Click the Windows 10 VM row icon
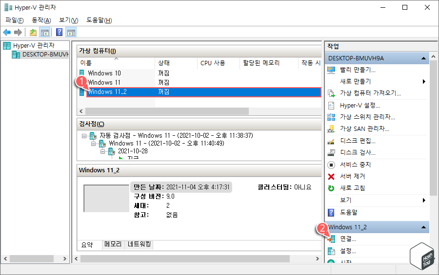 [82, 73]
